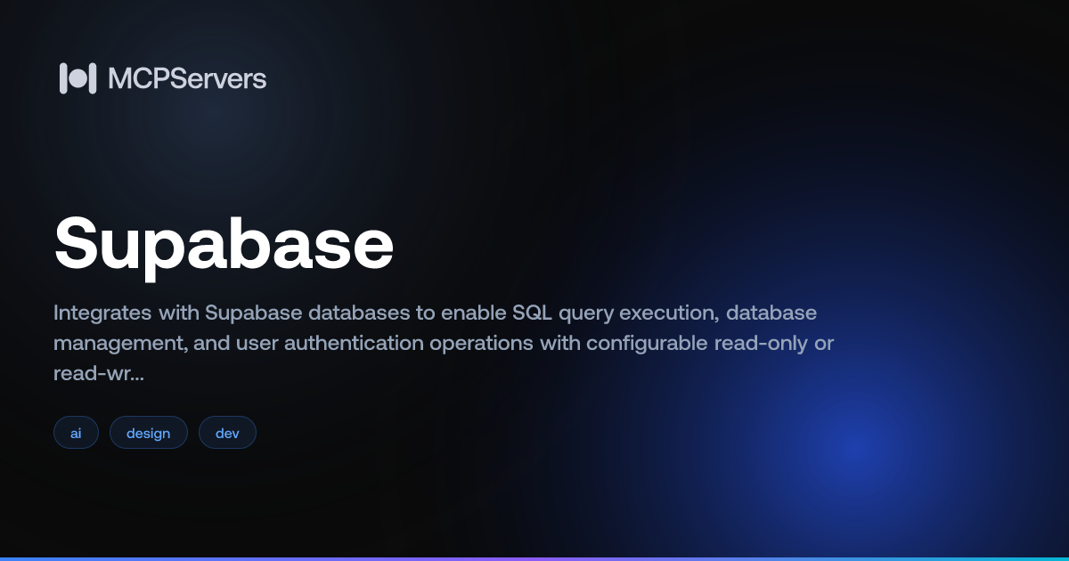Click the purple center of bottom gradient bar
This screenshot has width=1069, height=561.
pos(534,558)
